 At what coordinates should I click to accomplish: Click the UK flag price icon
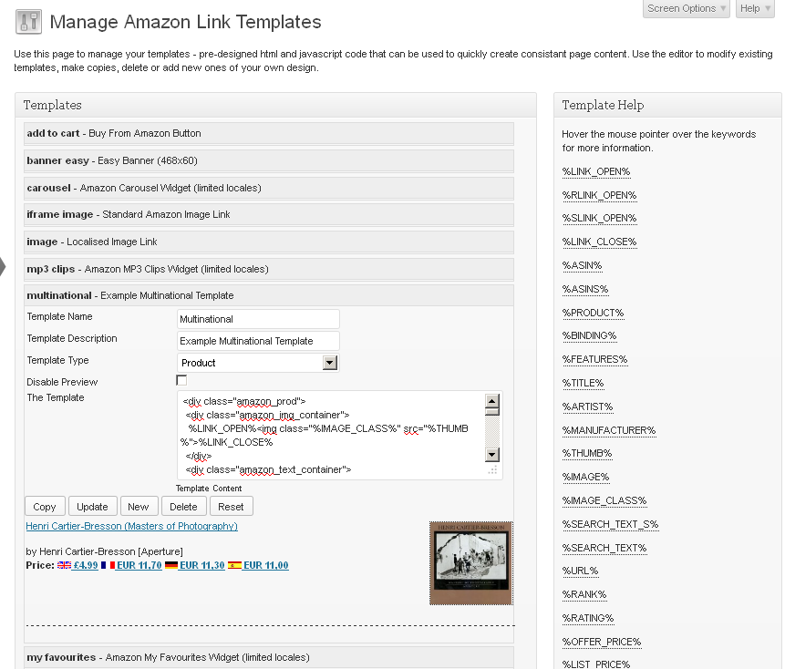point(64,565)
